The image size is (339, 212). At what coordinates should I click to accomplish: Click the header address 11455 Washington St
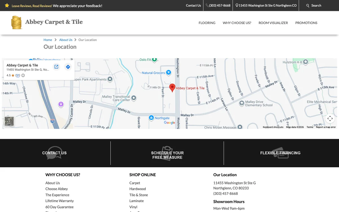[268, 5]
